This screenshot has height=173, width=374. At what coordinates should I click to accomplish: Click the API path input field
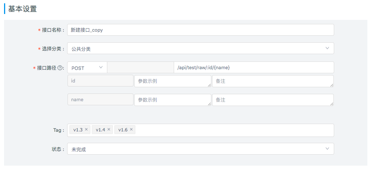coord(253,68)
